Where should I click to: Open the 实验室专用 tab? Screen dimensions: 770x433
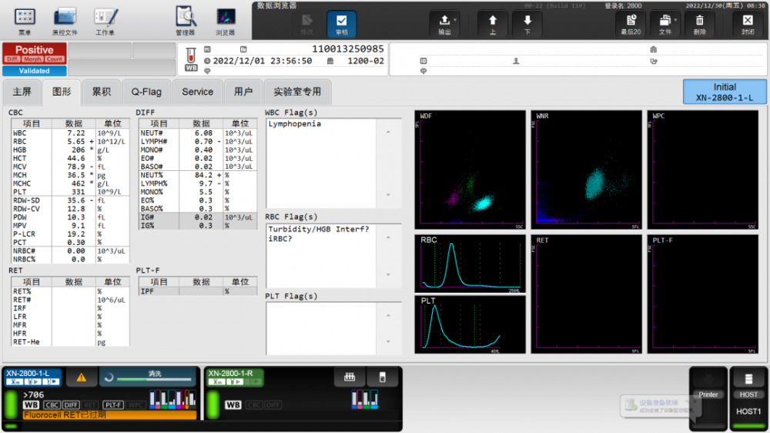(x=297, y=92)
